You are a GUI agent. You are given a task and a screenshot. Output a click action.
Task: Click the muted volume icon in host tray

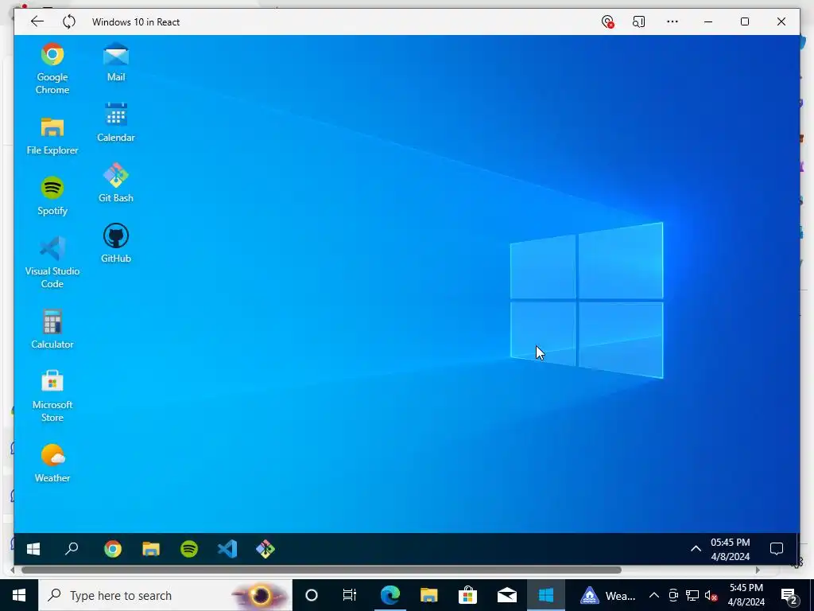(711, 595)
